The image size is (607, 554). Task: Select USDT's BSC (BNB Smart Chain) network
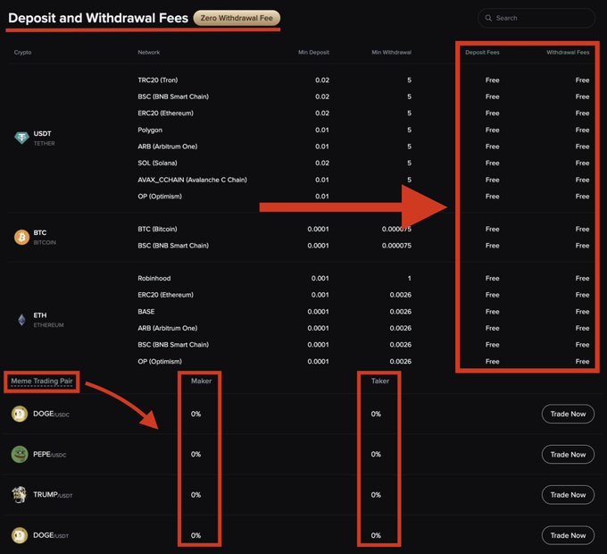[173, 97]
